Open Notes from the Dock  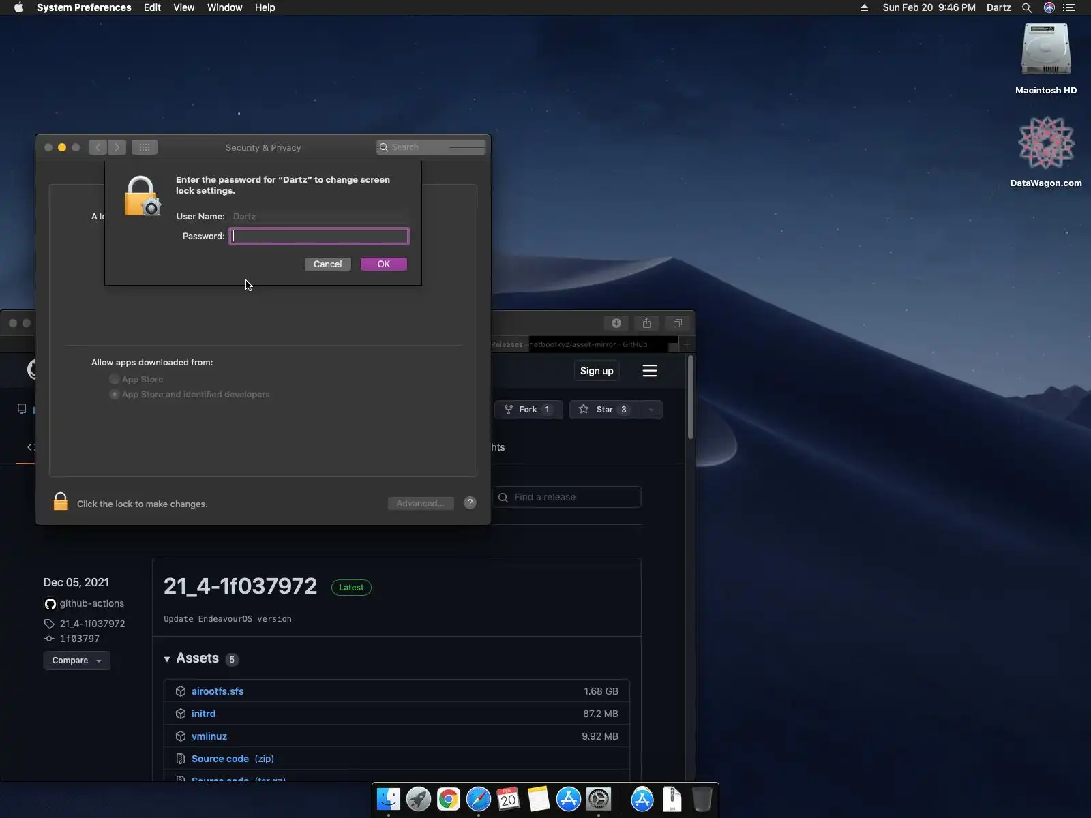[539, 799]
